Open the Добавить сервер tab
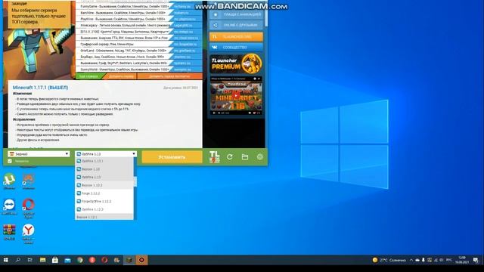 [121, 76]
